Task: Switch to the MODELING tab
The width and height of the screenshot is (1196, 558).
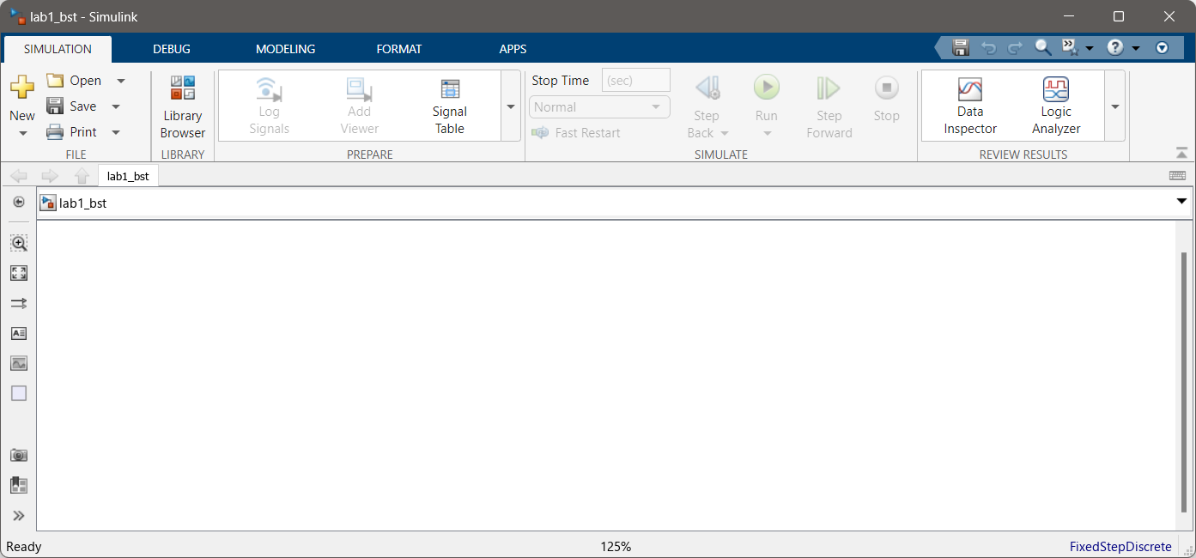Action: pos(286,49)
